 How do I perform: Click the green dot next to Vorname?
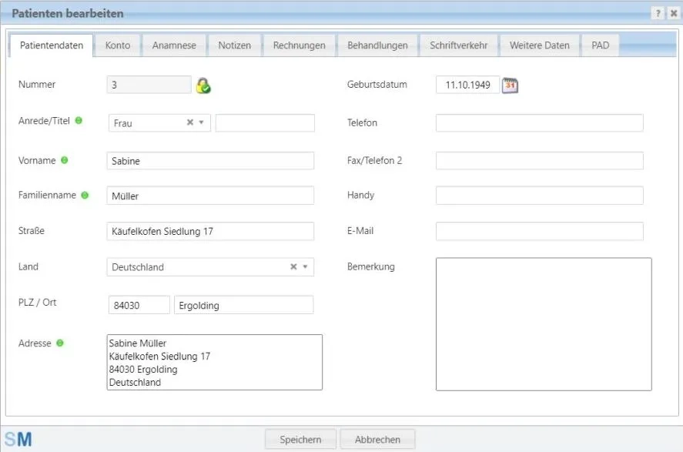click(x=65, y=160)
